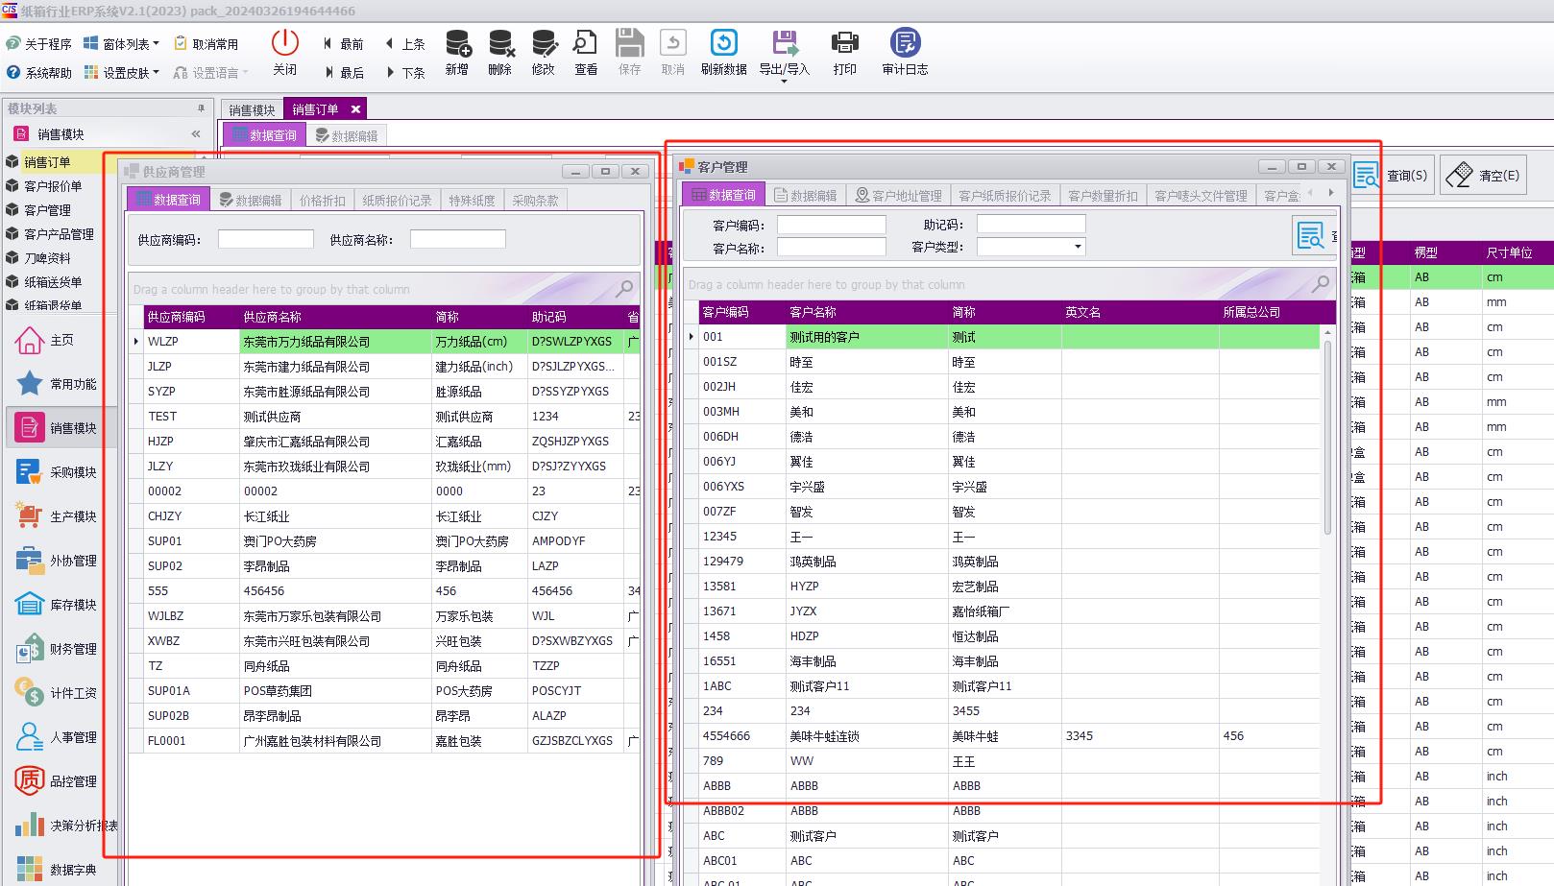Open the 品控管理 sidebar module icon
This screenshot has height=886, width=1554.
pos(29,780)
